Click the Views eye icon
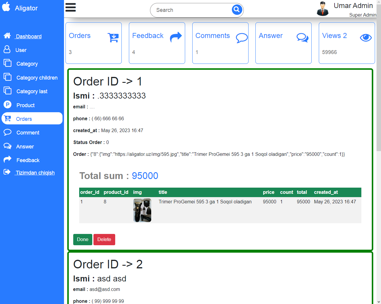Viewport: 381px width, 304px height. tap(366, 38)
